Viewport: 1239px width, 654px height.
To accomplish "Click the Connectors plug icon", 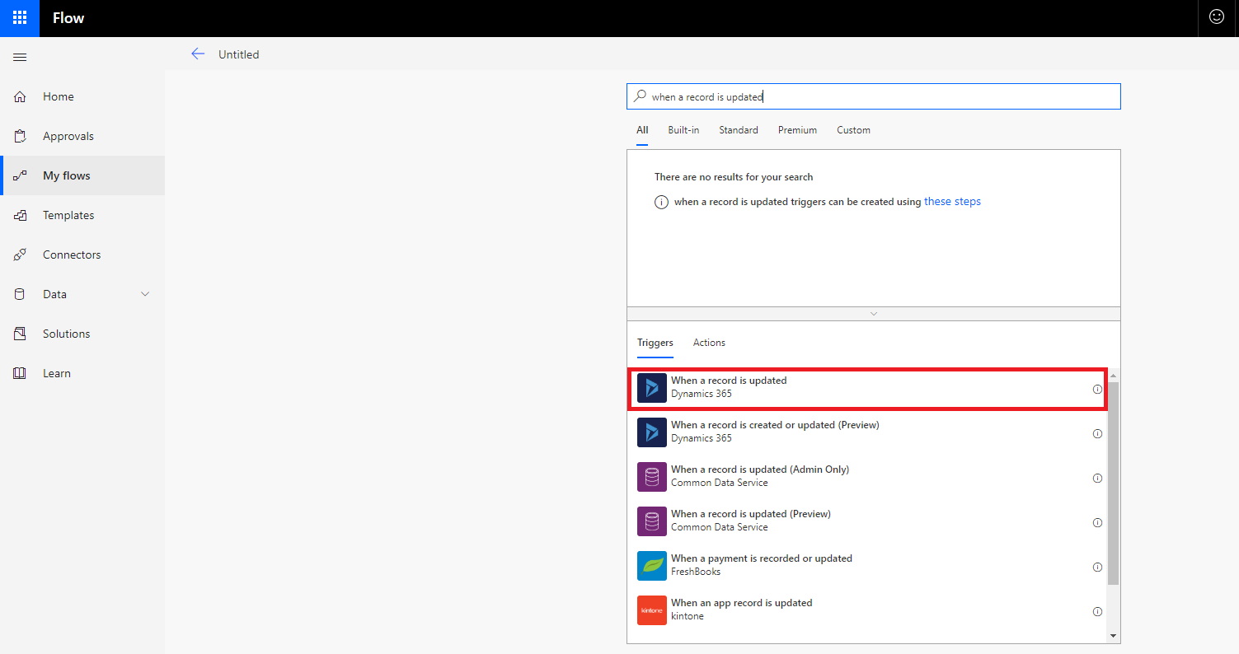I will pyautogui.click(x=20, y=255).
